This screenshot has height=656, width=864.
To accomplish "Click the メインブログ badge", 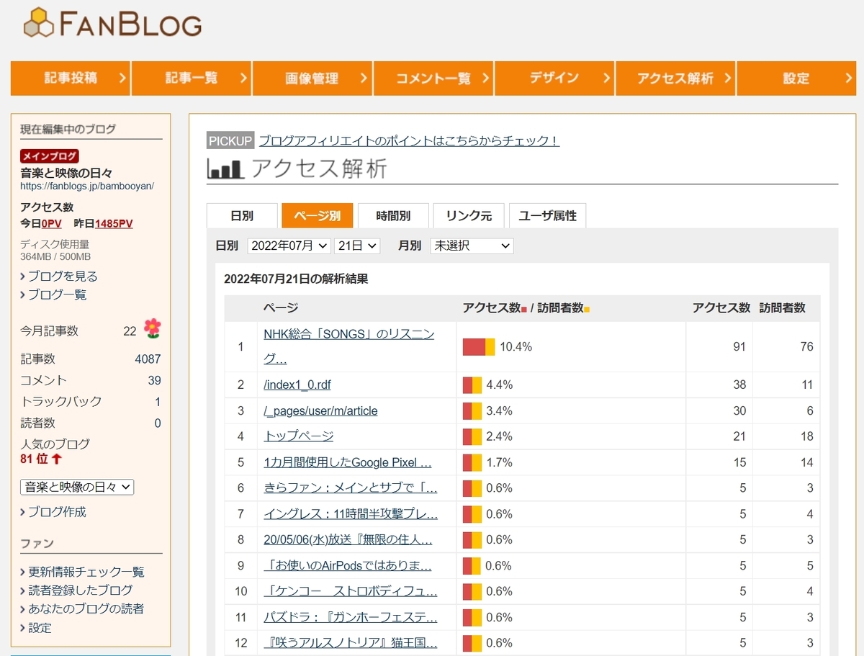I will (x=49, y=156).
